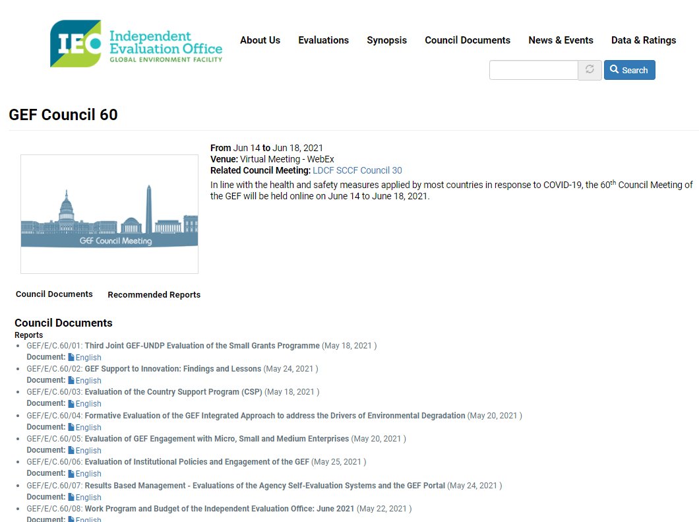Open English link for GEF Support to Innovation

pyautogui.click(x=88, y=381)
